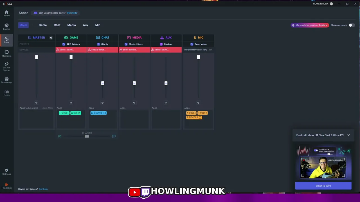The image size is (360, 202).
Task: Launch the 3D Aim Trainer
Action: tap(6, 67)
